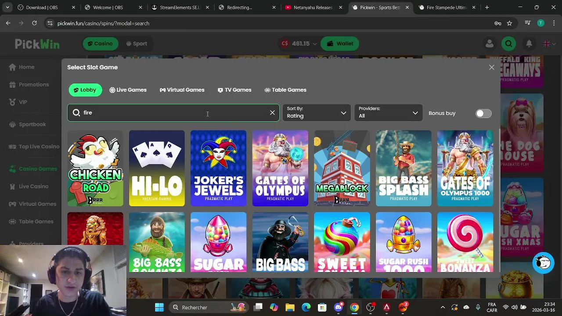Reload the page in Chrome
562x316 pixels.
[34, 23]
